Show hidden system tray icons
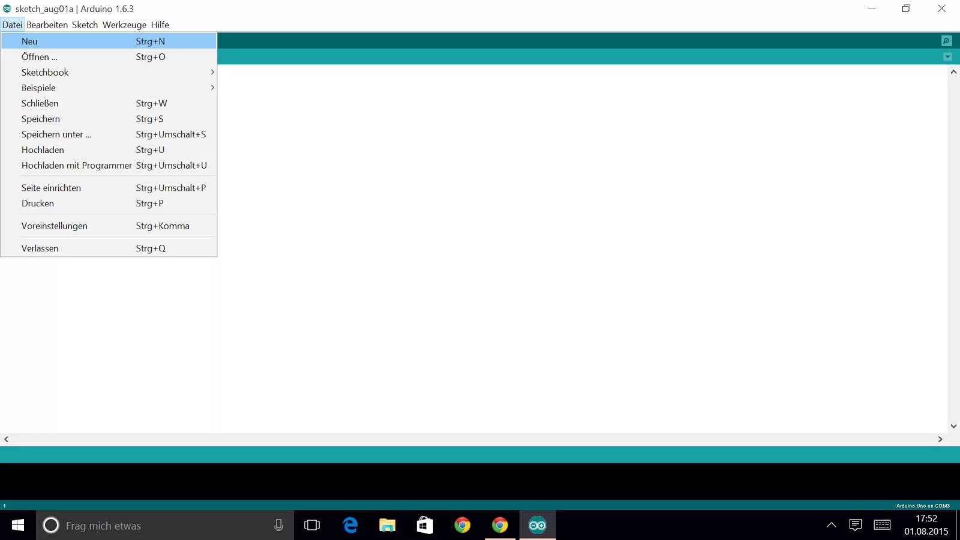Screen dimensions: 960x540 pyautogui.click(x=832, y=525)
